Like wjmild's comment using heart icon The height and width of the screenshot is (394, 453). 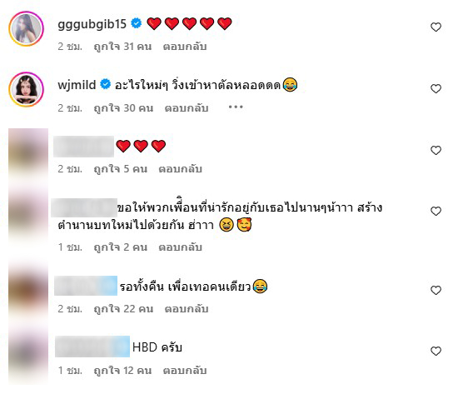436,89
